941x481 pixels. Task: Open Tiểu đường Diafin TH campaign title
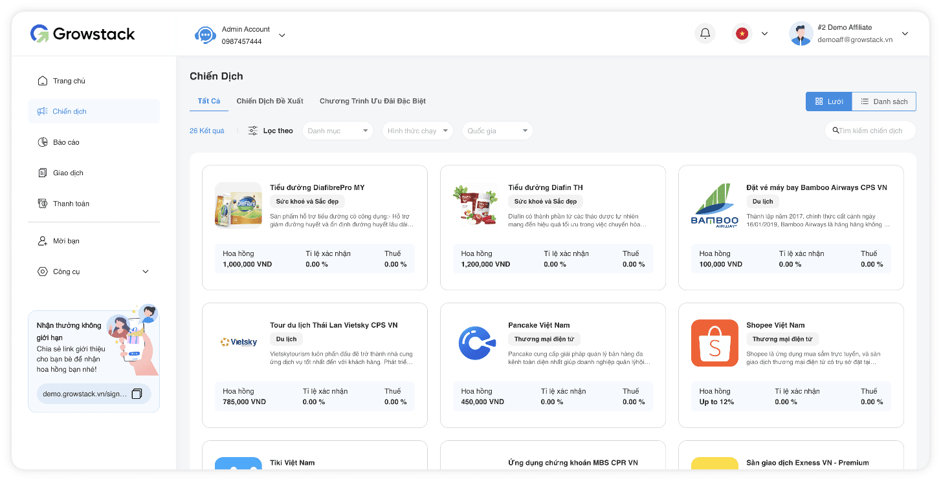[x=546, y=187]
